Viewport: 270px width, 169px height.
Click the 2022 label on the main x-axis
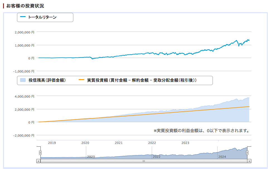tap(152, 143)
